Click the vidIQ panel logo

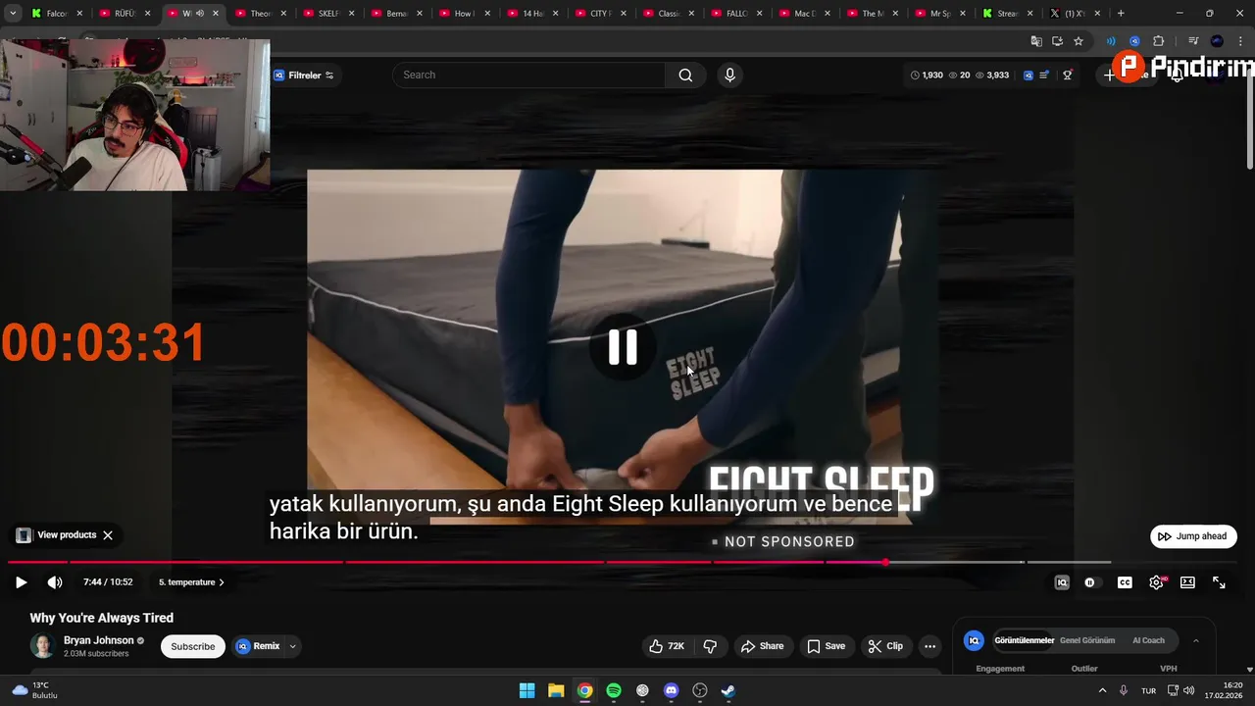click(974, 640)
